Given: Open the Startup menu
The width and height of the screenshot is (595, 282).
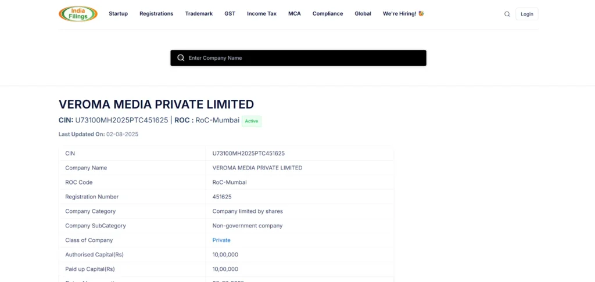Looking at the screenshot, I should 118,14.
